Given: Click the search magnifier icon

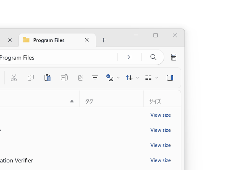Looking at the screenshot, I should [153, 57].
